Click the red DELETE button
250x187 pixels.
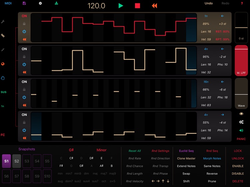click(238, 181)
